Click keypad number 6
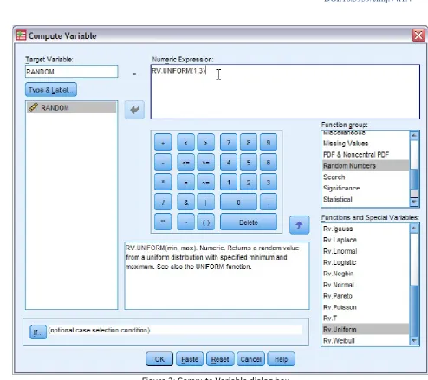428x380 pixels. (x=269, y=163)
